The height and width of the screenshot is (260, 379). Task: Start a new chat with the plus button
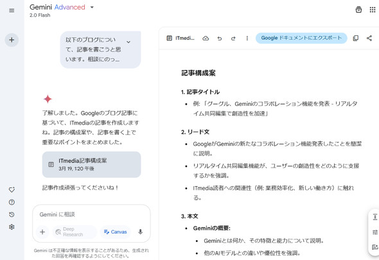(x=12, y=40)
